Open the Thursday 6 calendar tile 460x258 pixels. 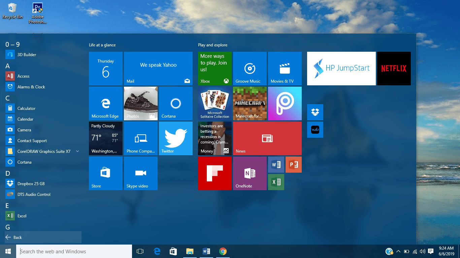click(x=106, y=69)
